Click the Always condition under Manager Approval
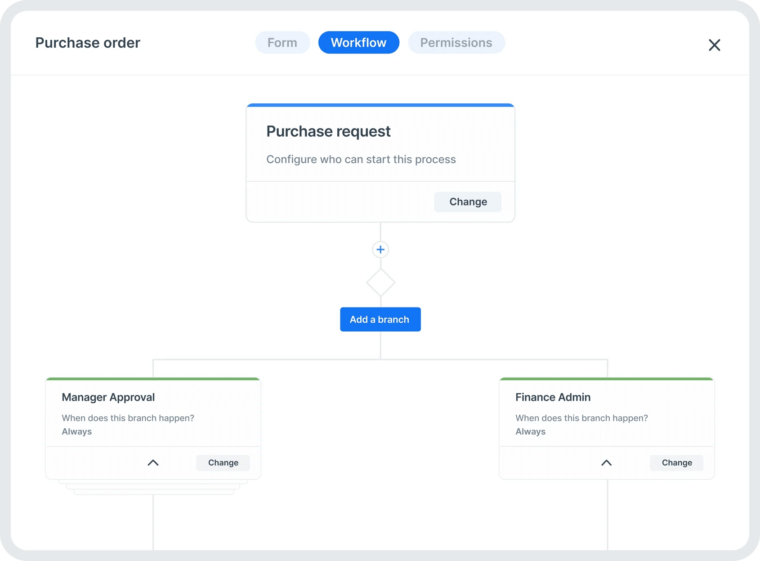 [77, 432]
